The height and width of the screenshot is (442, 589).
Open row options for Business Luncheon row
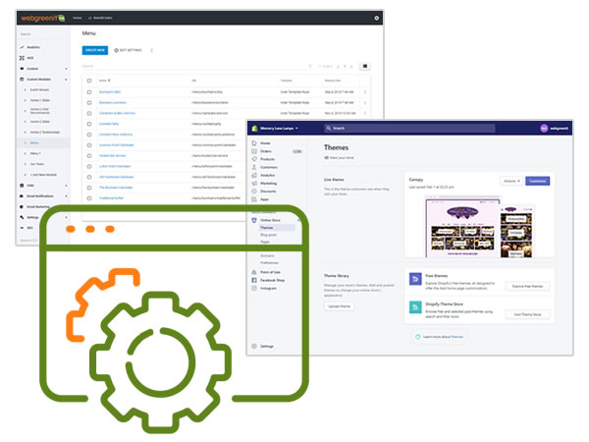(365, 102)
